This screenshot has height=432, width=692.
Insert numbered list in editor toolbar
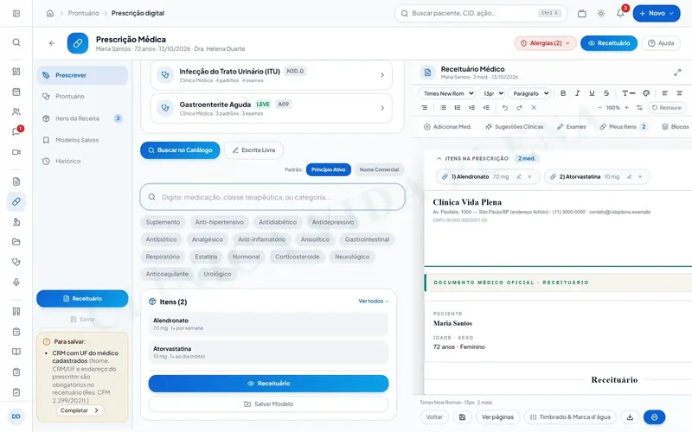tap(458, 107)
